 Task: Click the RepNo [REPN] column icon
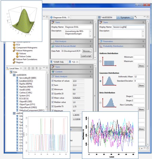pyautogui.click(x=17, y=84)
